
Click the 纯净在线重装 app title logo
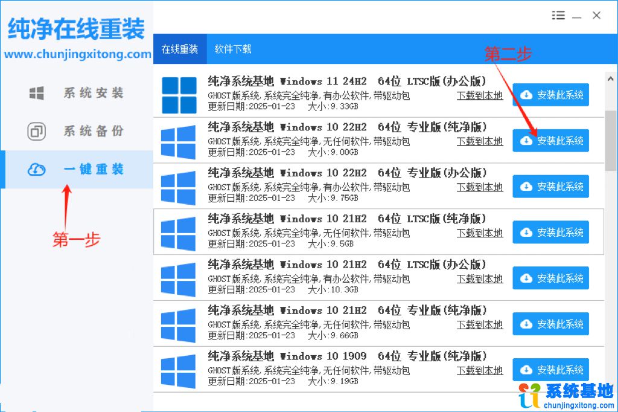(77, 28)
